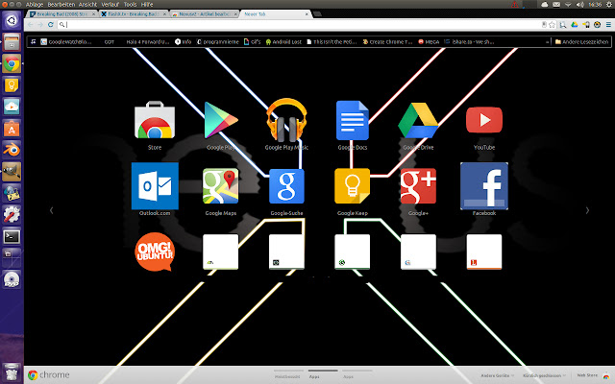Click the Google Chrome launcher icon
615x384 pixels.
tap(12, 63)
